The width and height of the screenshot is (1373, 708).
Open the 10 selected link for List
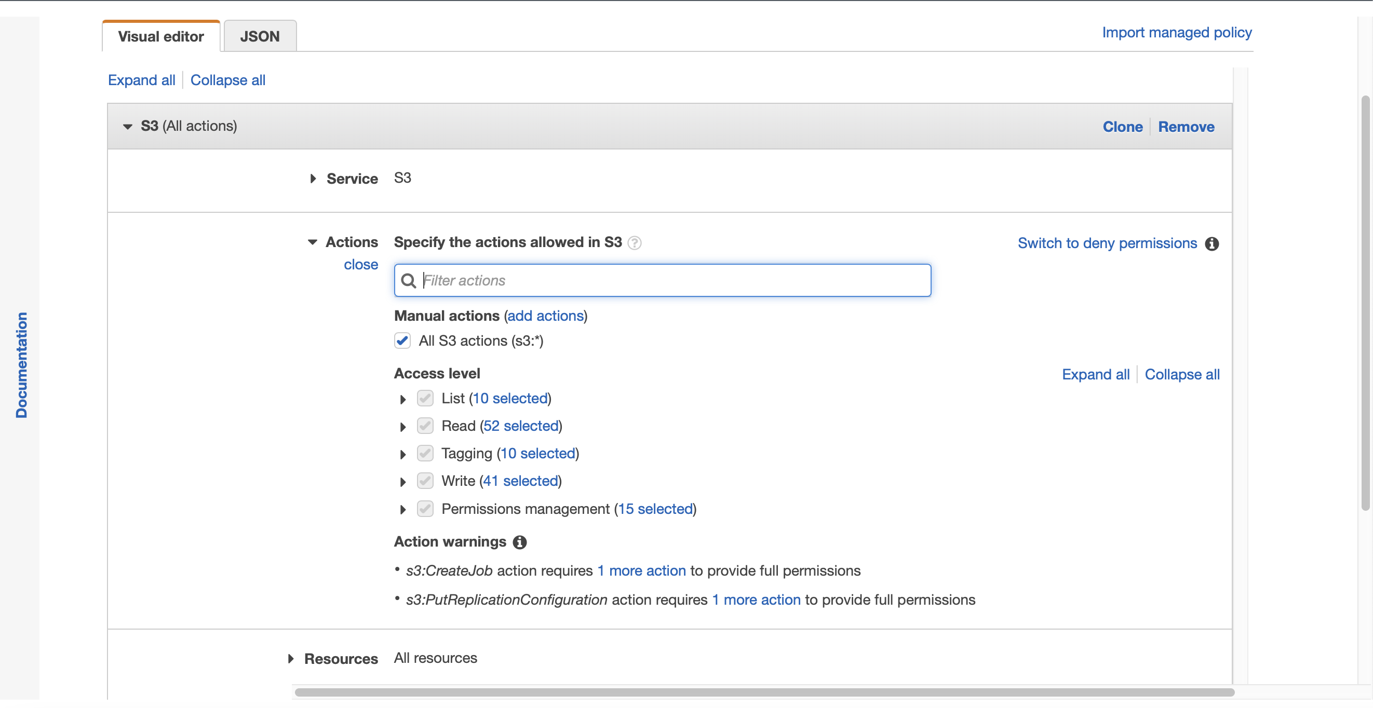(x=510, y=398)
